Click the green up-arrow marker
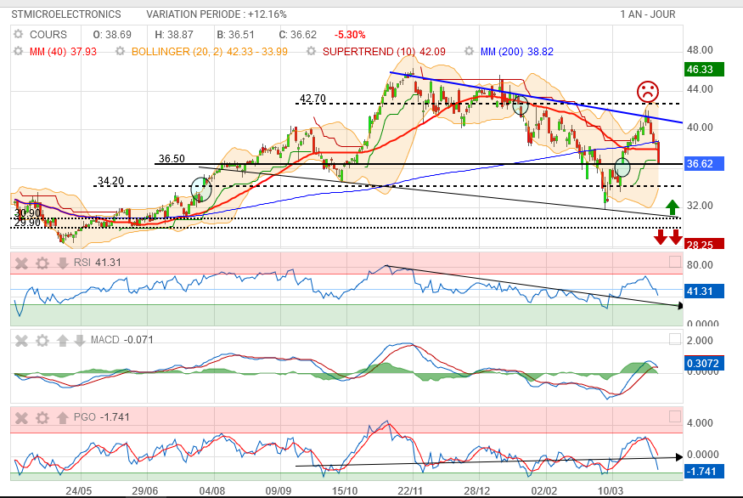 (672, 207)
